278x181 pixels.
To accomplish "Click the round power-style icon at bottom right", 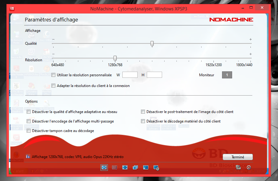I will pos(249,167).
